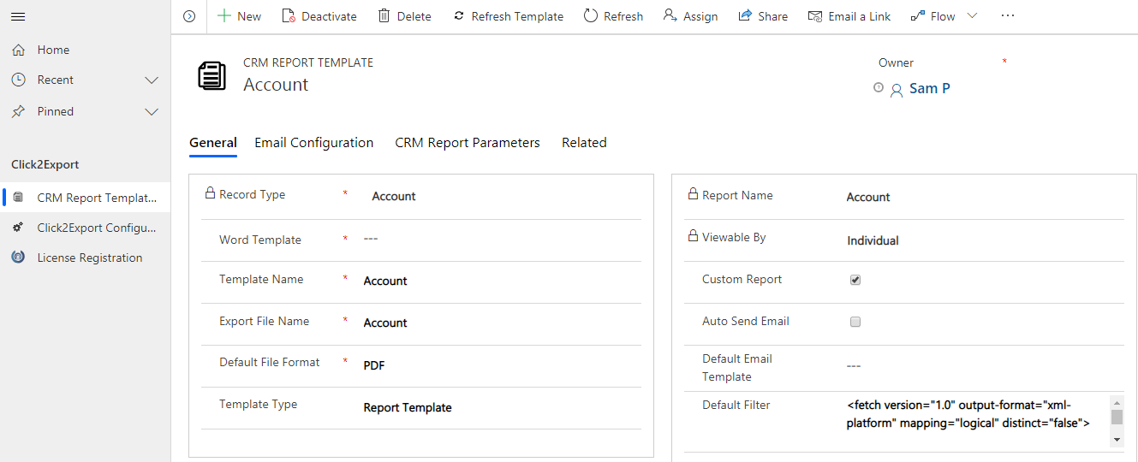Image resolution: width=1138 pixels, height=462 pixels.
Task: Click the Email a Link label
Action: [x=860, y=16]
